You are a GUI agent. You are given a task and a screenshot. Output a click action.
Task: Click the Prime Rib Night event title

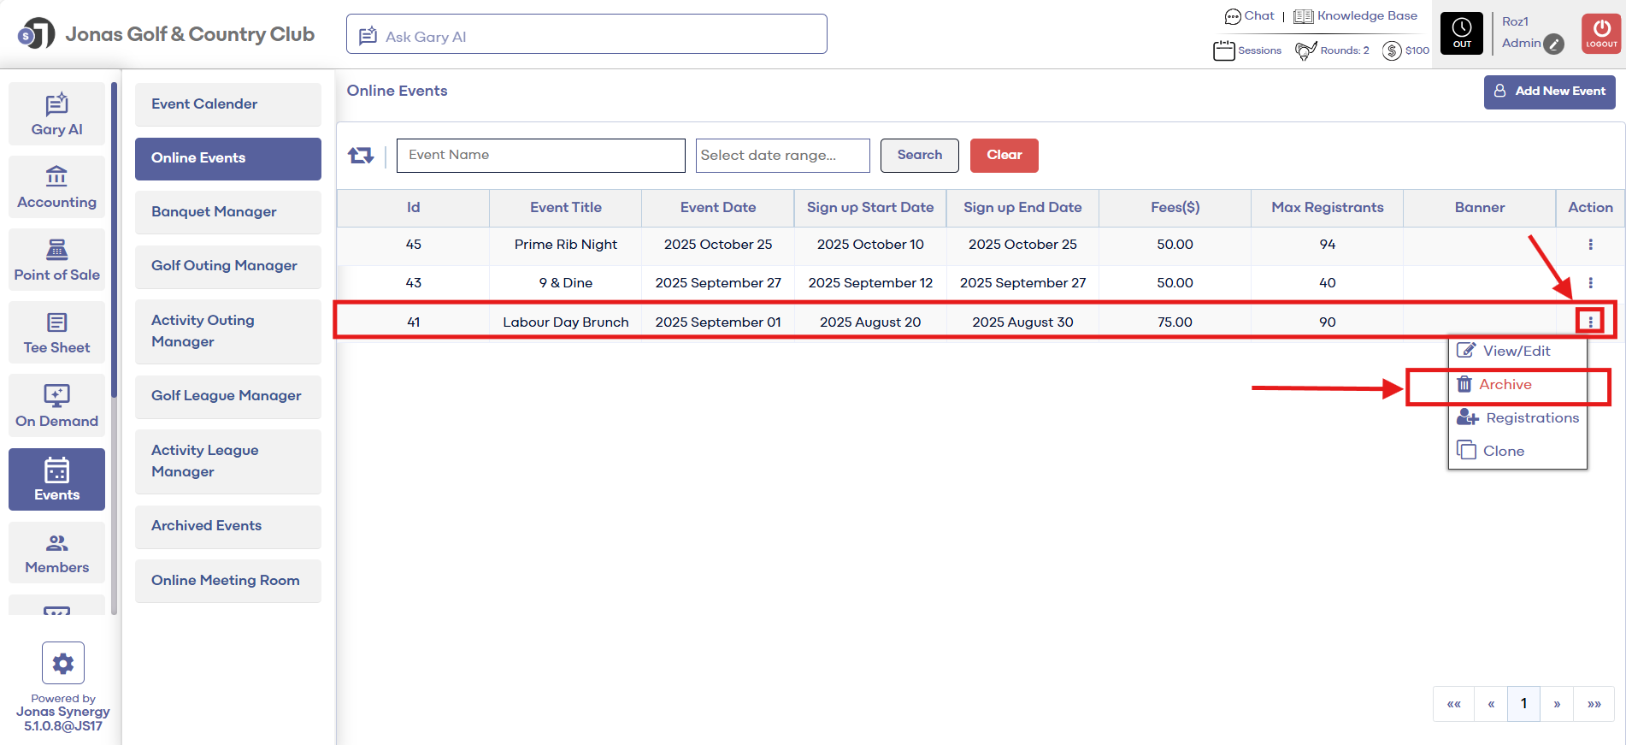click(566, 245)
